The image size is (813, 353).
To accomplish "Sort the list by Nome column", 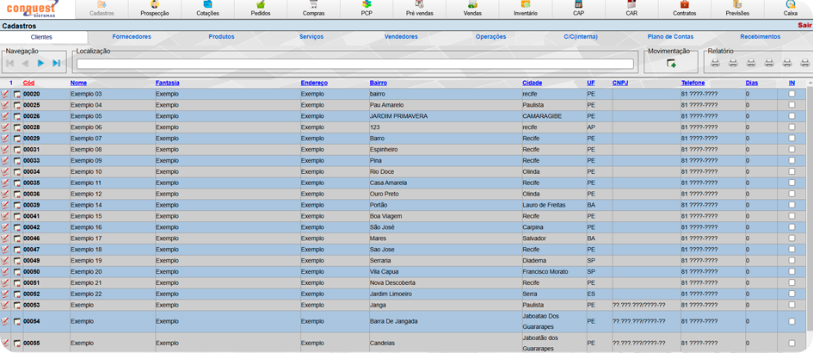I will click(78, 83).
